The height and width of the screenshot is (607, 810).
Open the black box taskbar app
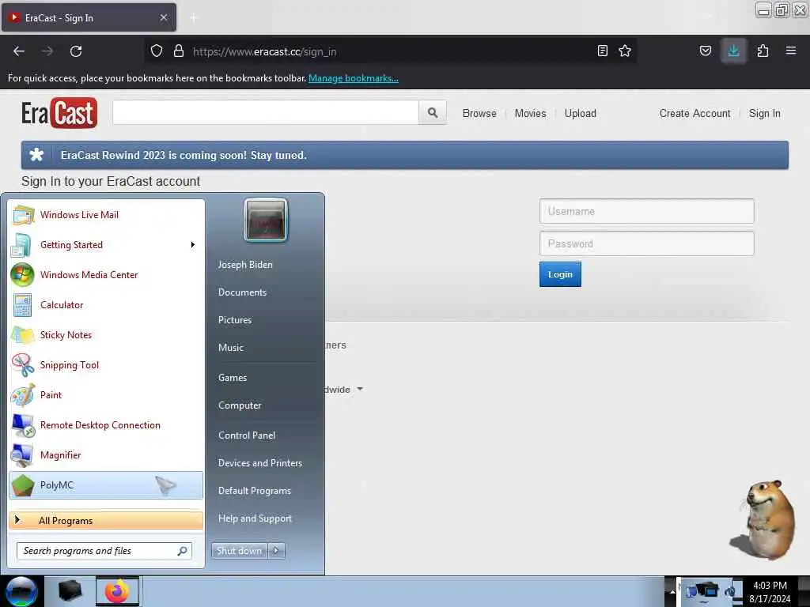pyautogui.click(x=70, y=591)
